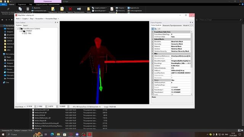
Task: Open Select Mode dropdown in status bar
Action: (x=20, y=107)
